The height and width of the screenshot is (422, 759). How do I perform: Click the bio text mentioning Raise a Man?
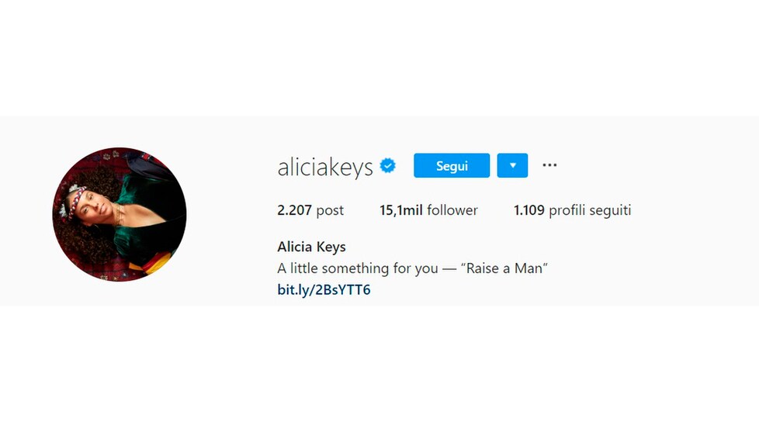[412, 268]
